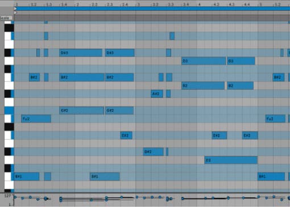The image size is (290, 207).
Task: Click the velocity marker at bar 5
Action: 259,197
